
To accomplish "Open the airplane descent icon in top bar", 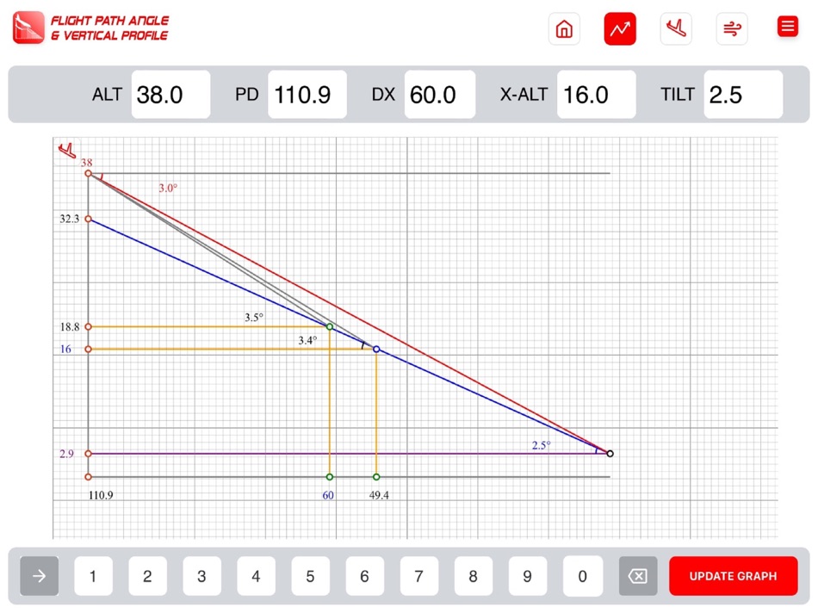I will point(676,28).
